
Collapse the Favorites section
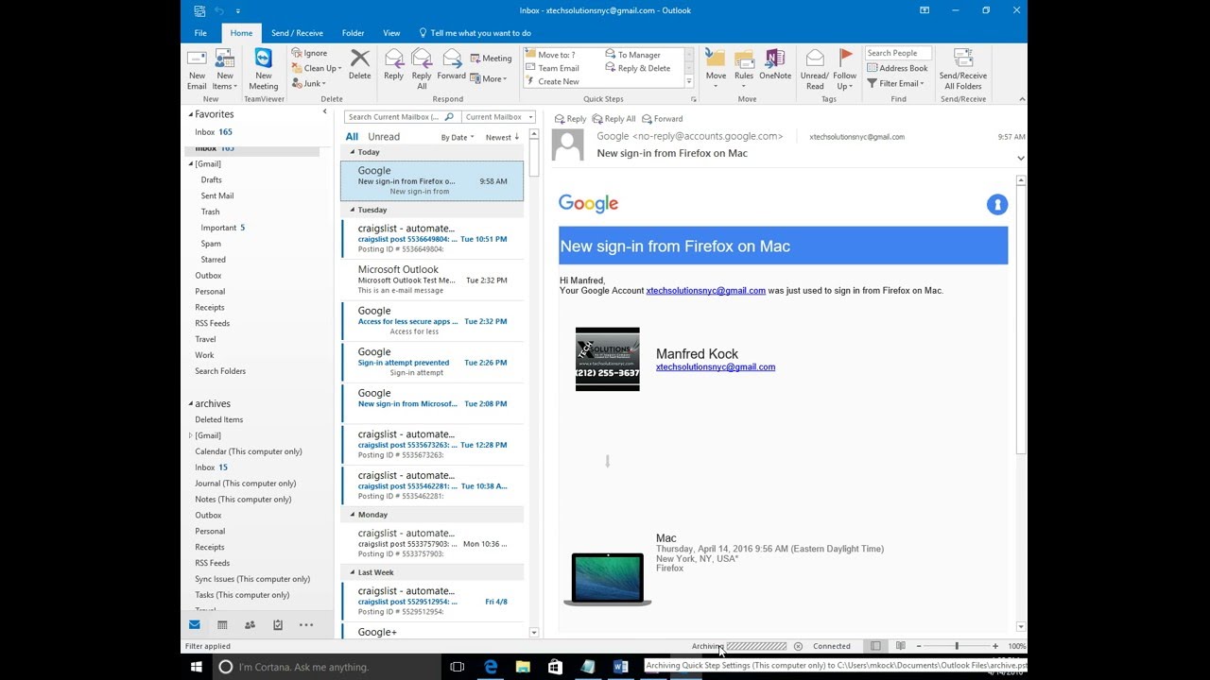[191, 114]
